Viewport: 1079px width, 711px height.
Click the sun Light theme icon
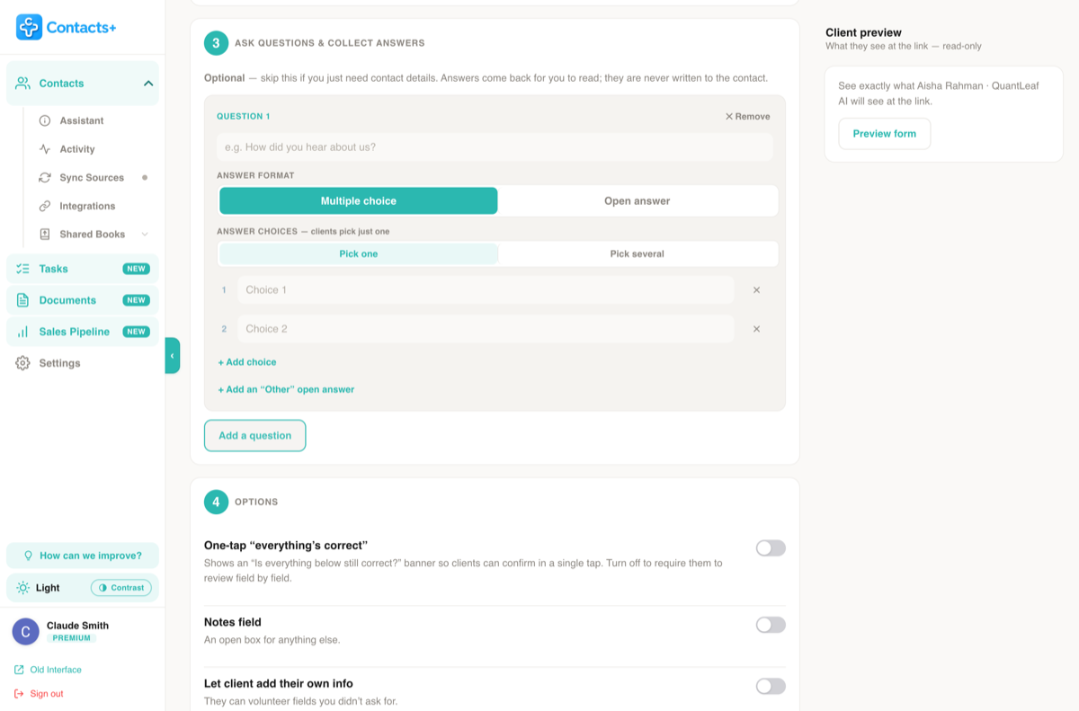pos(22,588)
